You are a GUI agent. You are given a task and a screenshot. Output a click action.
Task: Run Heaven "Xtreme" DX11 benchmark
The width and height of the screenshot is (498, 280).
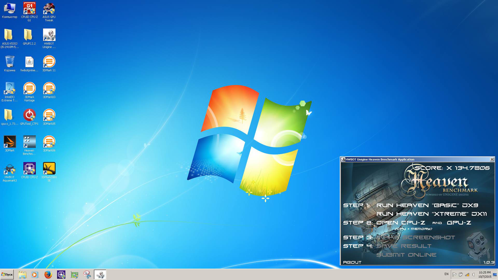[432, 214]
